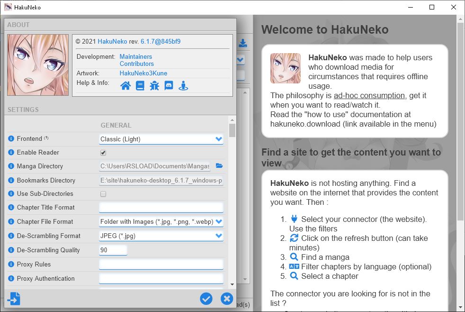
Task: Open the Chapter File Format dropdown
Action: click(161, 221)
